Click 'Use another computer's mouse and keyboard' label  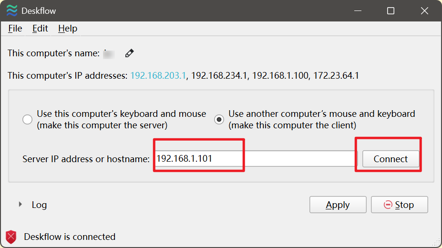[x=322, y=120]
